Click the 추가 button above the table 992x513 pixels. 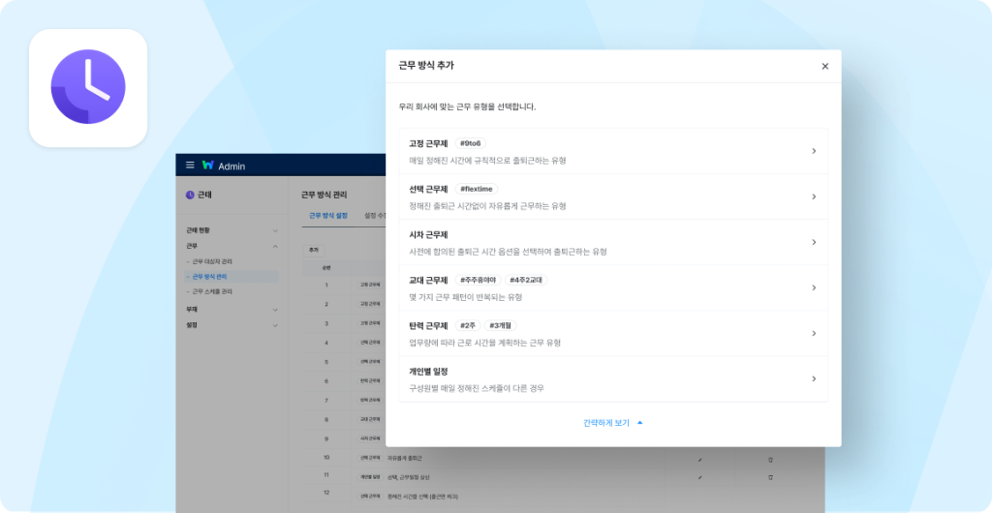click(313, 250)
